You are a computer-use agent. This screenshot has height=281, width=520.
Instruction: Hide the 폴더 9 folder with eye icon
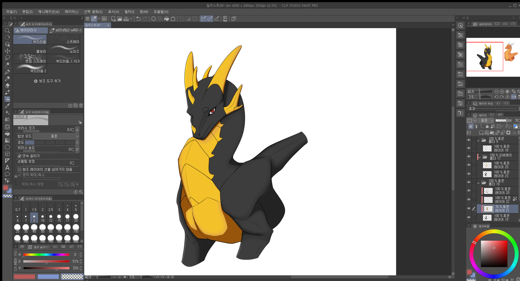pos(469,140)
